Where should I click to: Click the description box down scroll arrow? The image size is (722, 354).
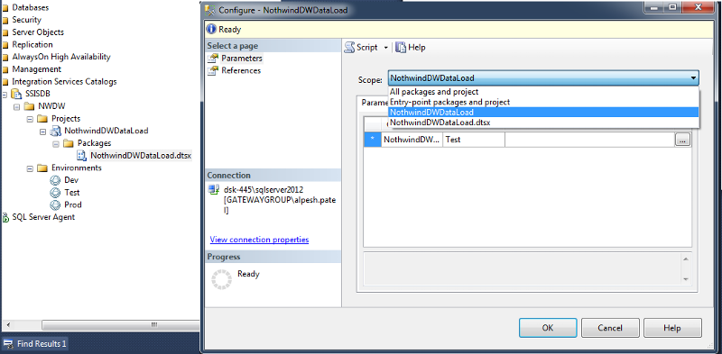tap(686, 279)
